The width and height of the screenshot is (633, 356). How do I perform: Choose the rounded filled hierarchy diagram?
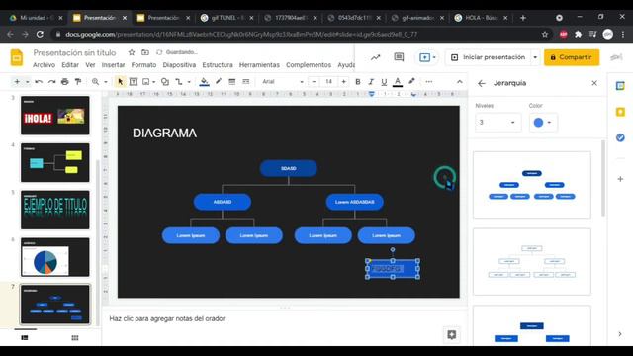532,185
